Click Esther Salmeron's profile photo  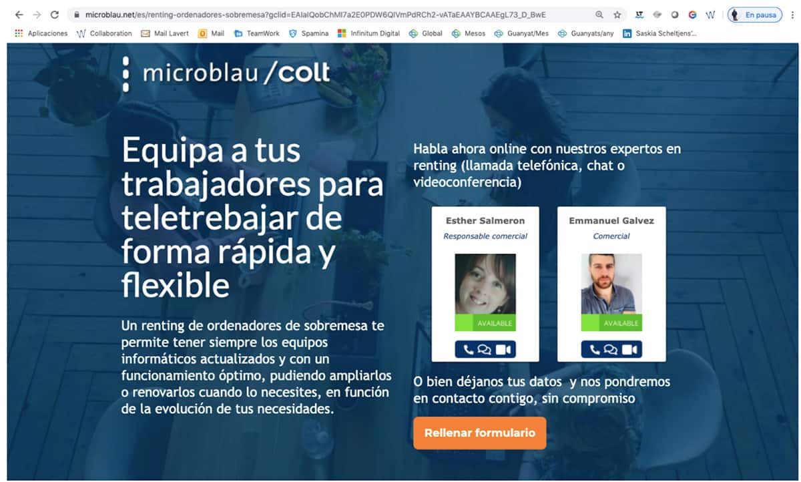click(x=485, y=284)
